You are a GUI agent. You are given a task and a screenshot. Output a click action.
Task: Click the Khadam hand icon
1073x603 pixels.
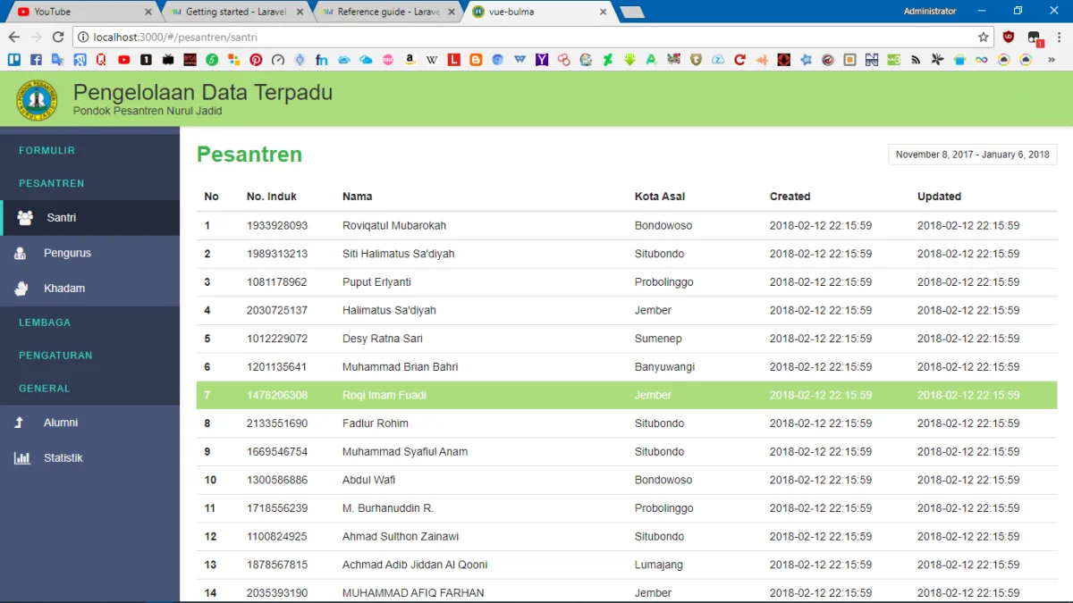pyautogui.click(x=21, y=289)
